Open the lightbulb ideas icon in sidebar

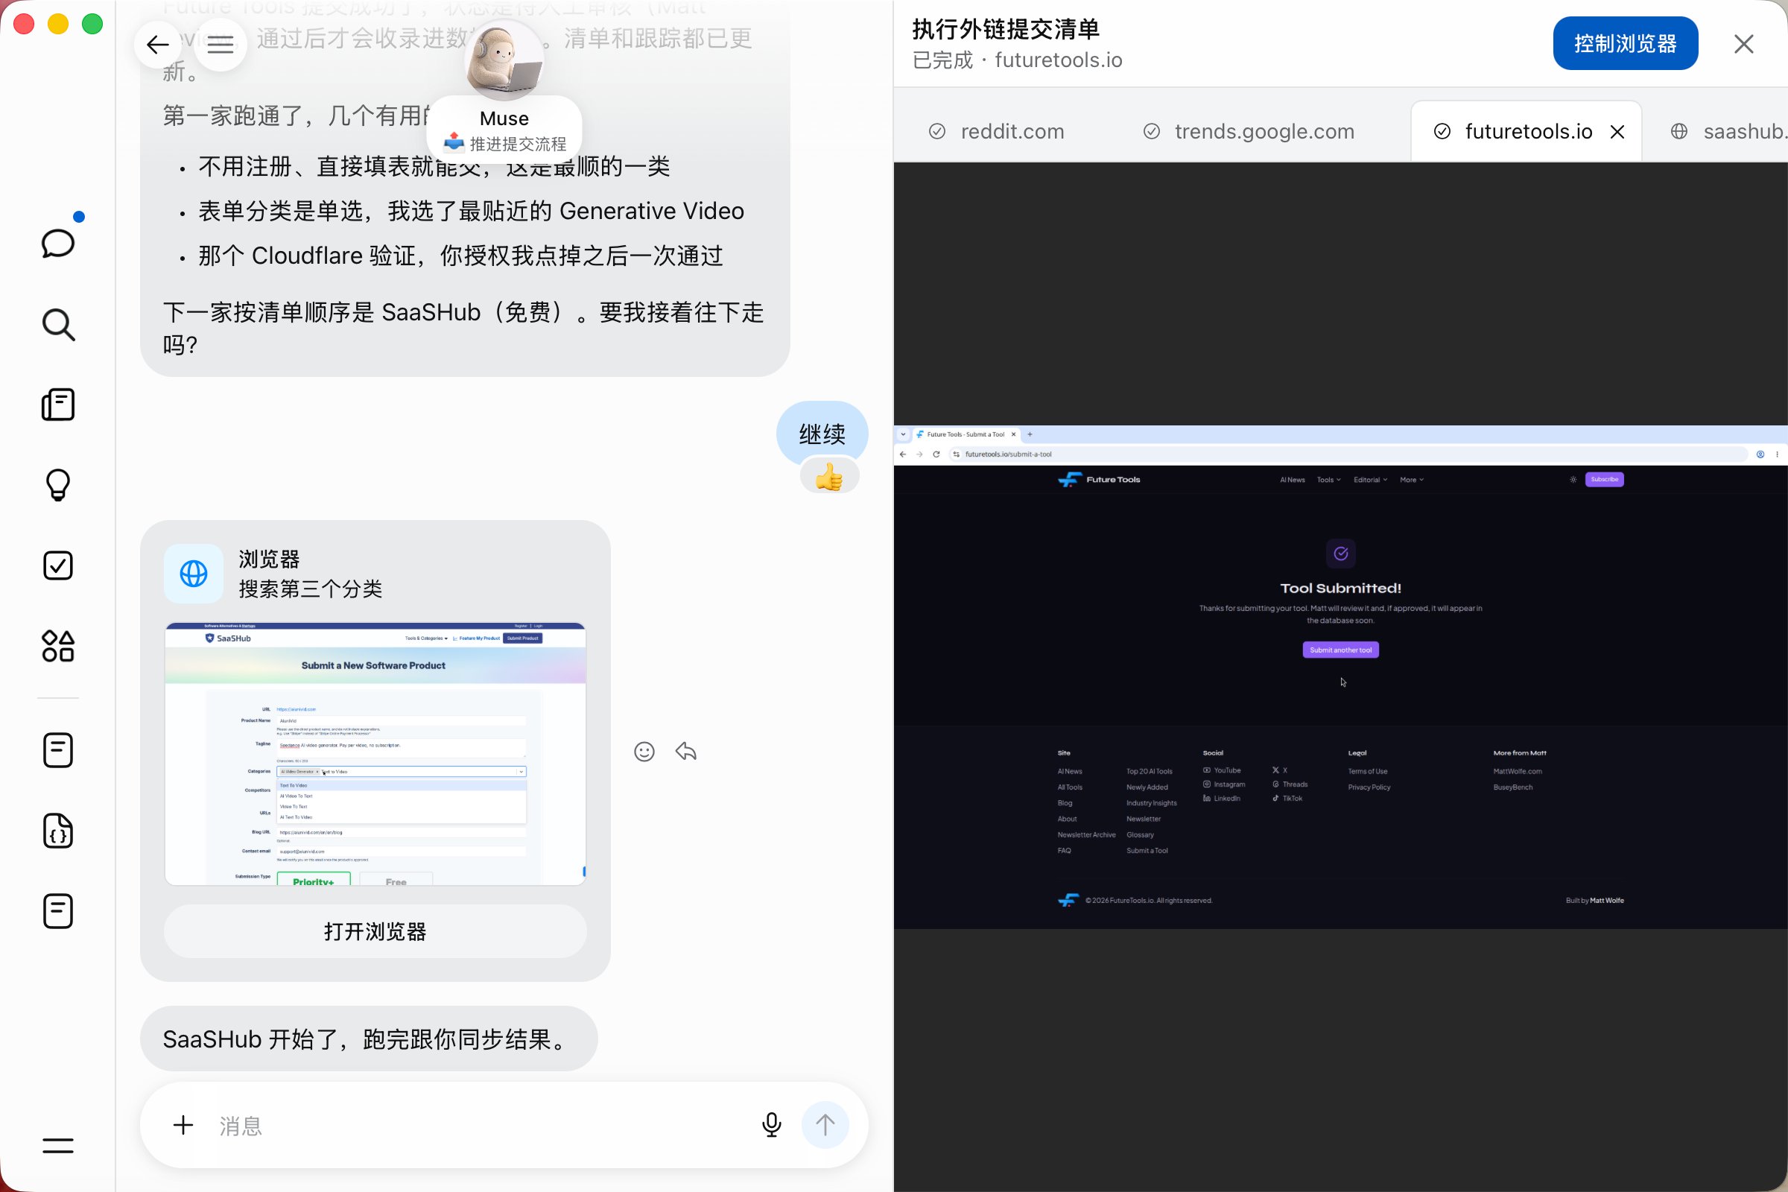[x=58, y=484]
